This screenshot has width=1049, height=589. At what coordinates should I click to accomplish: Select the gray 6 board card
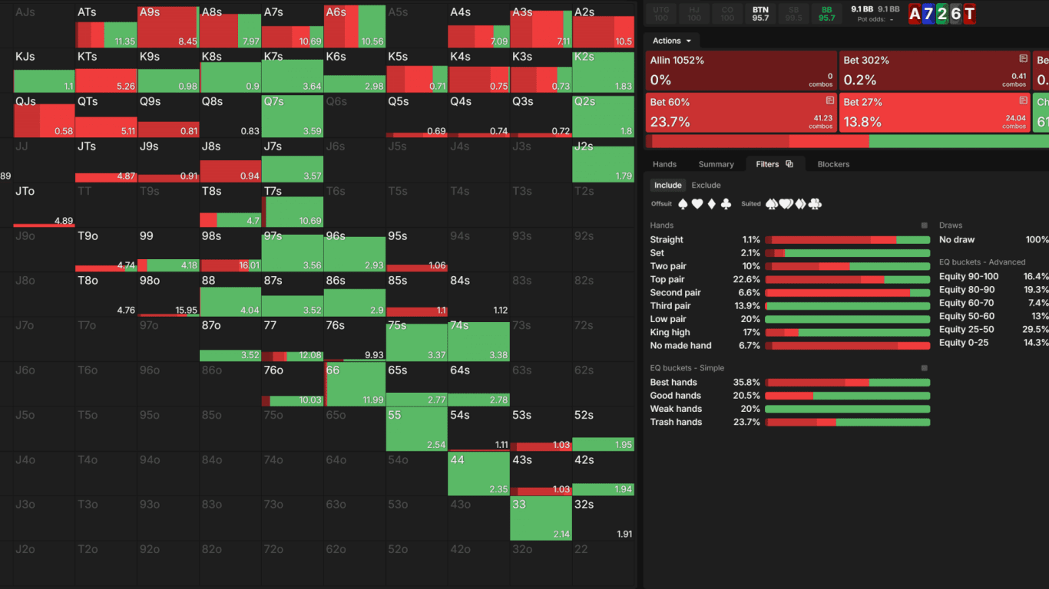[x=956, y=14]
